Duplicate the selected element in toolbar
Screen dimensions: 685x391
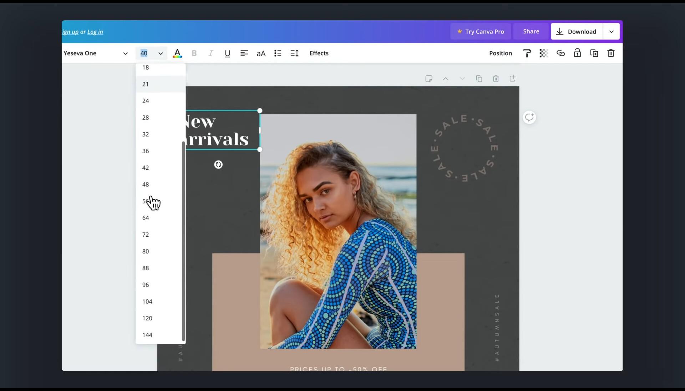click(594, 53)
